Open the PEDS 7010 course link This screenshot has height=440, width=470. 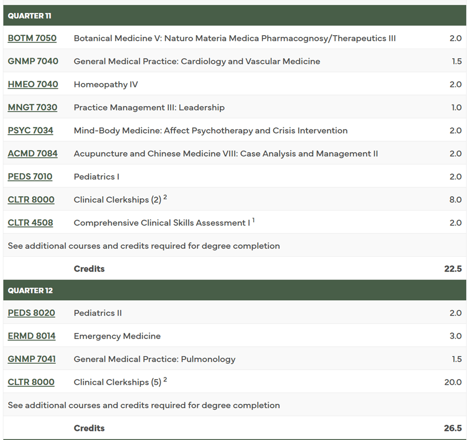tap(30, 177)
